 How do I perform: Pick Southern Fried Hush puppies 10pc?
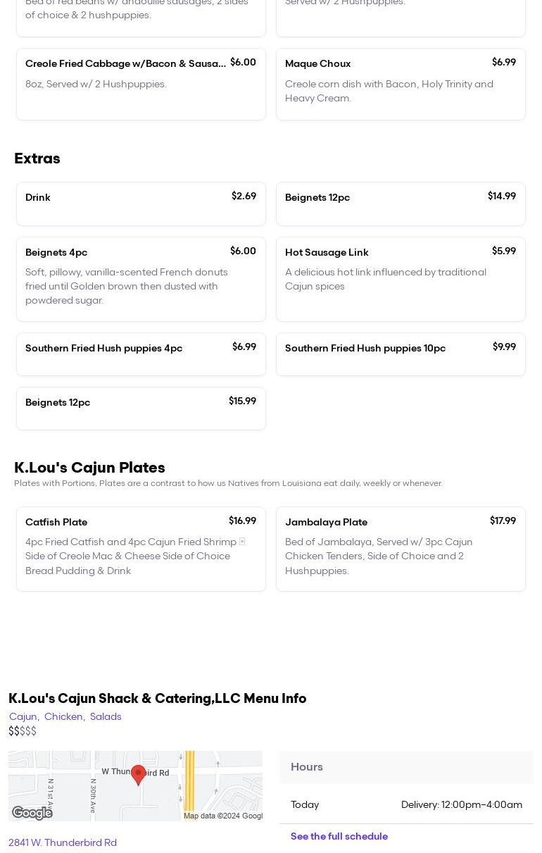pos(401,354)
